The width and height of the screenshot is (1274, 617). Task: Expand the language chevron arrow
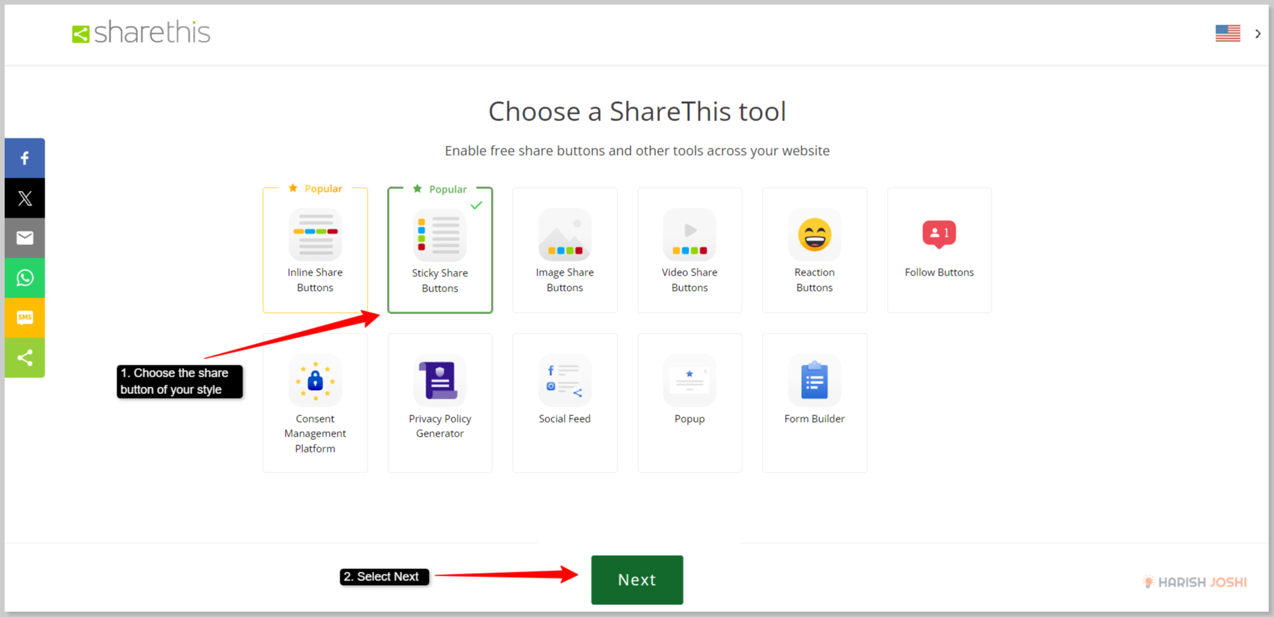pos(1257,33)
